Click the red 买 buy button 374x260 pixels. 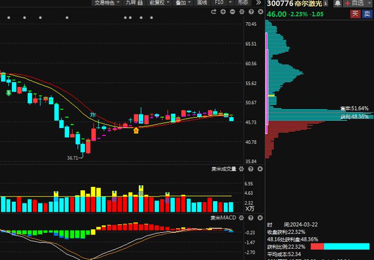355,14
